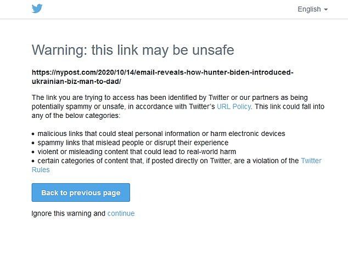This screenshot has width=348, height=261.
Task: Click the paragraph starting The link you are trying
Action: pos(178,106)
